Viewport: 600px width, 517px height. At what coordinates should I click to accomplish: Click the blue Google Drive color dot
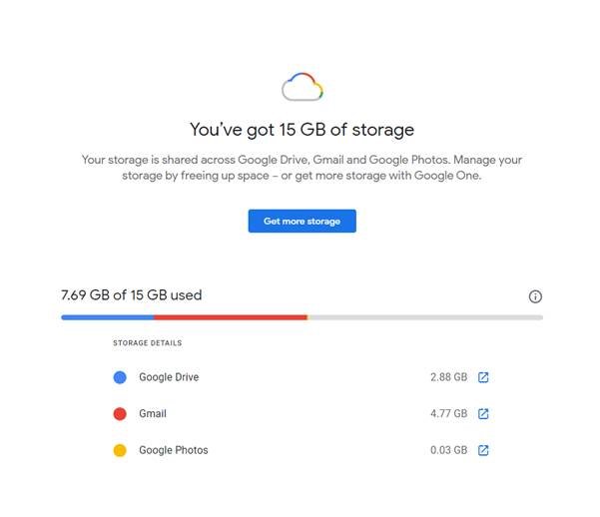120,377
